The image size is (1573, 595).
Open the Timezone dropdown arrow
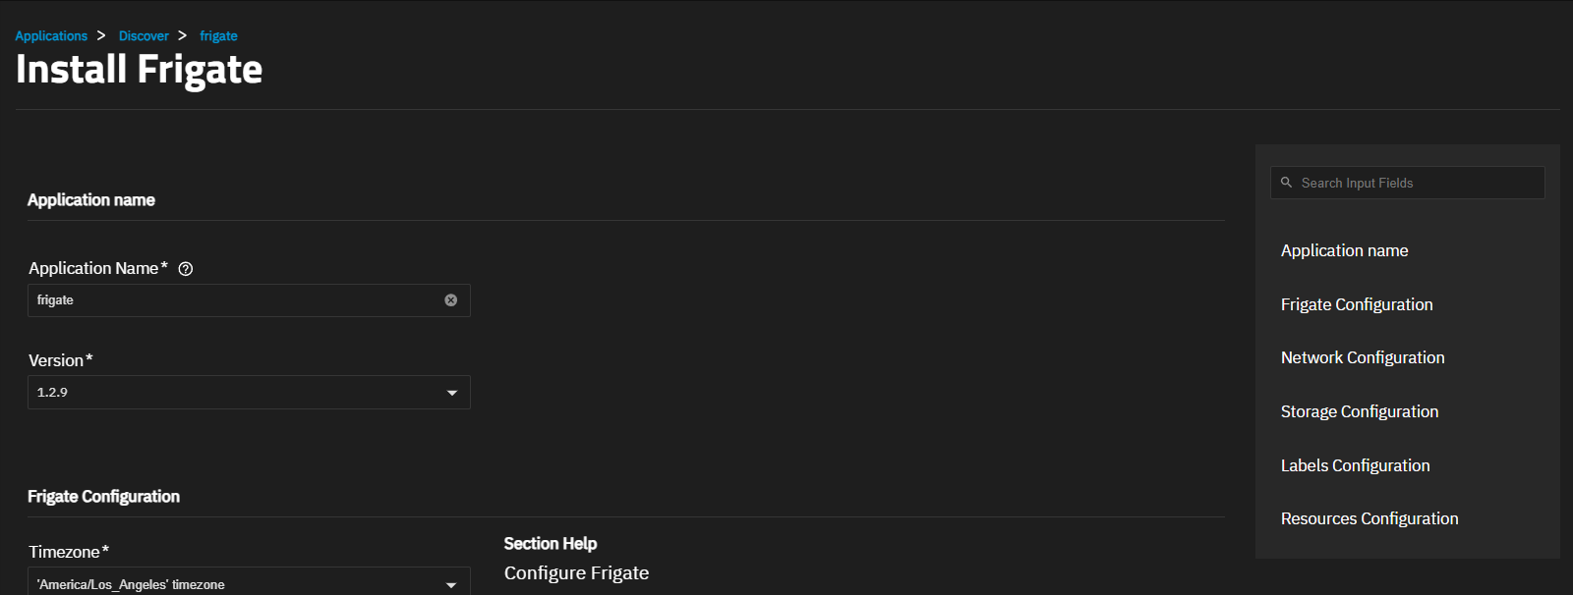click(x=451, y=584)
